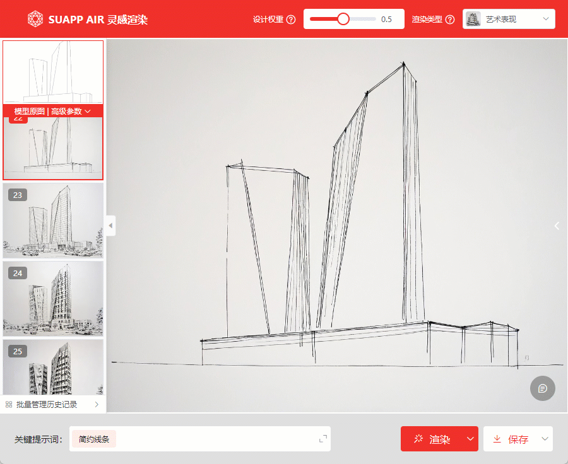Open the help icon beside 渲染类型
This screenshot has width=568, height=464.
[450, 20]
